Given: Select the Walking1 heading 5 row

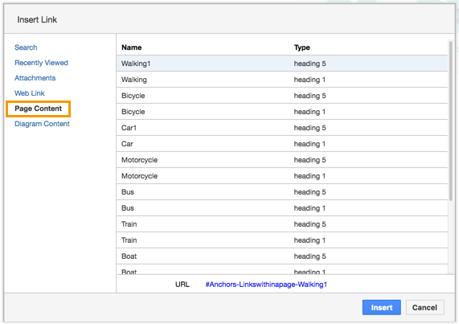Looking at the screenshot, I should pos(282,64).
